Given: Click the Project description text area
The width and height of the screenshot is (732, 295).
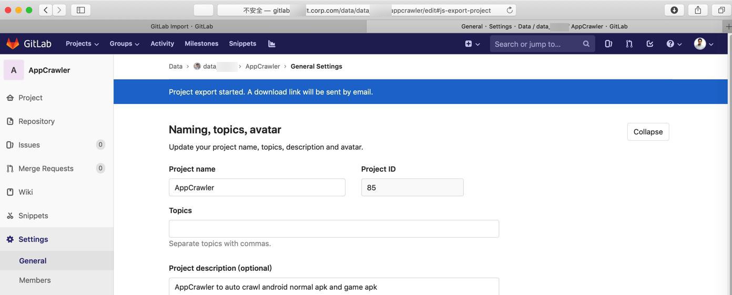Looking at the screenshot, I should [334, 287].
